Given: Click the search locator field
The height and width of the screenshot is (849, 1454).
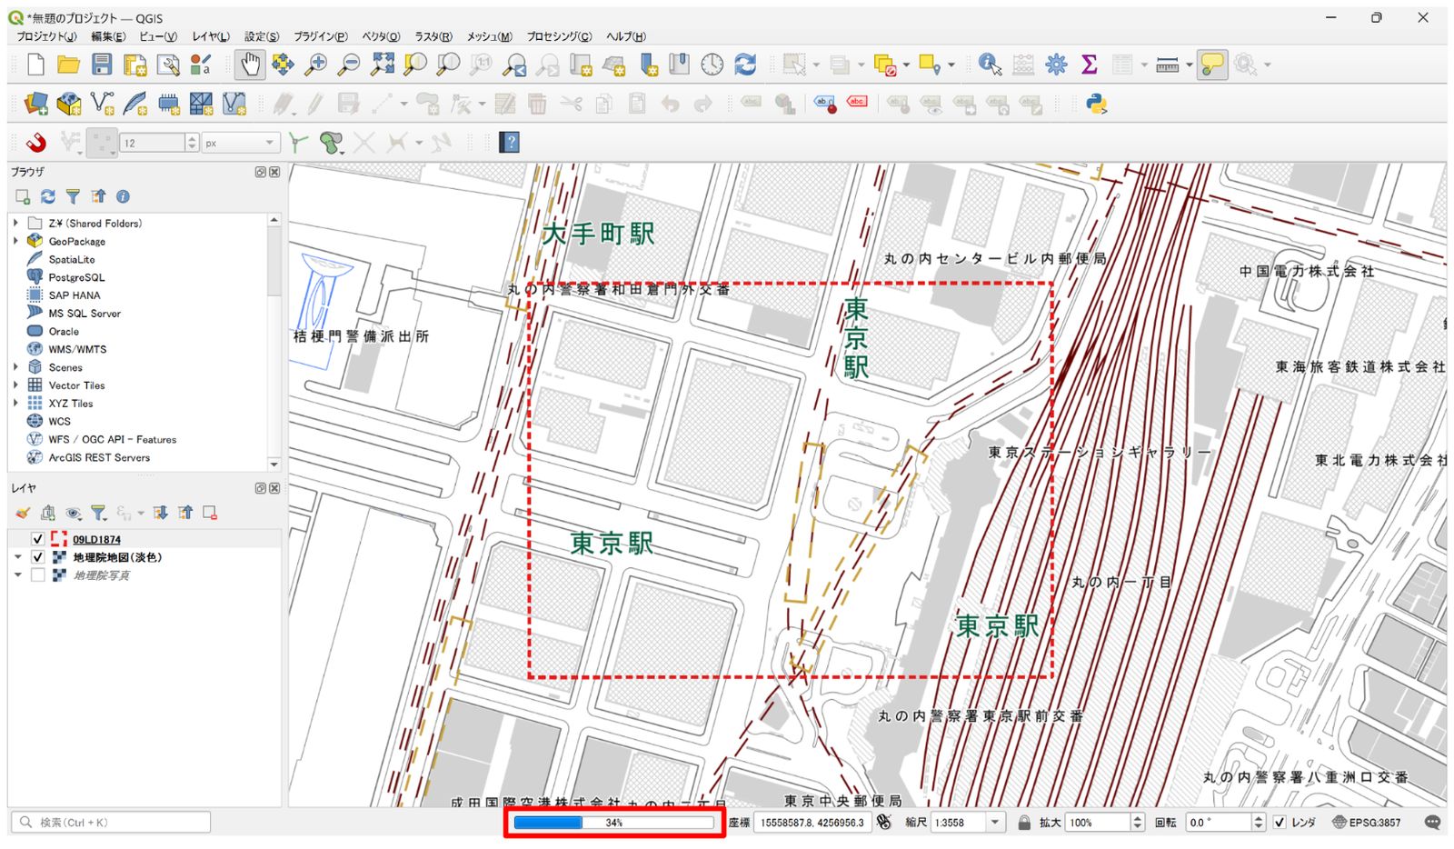Looking at the screenshot, I should click(111, 823).
